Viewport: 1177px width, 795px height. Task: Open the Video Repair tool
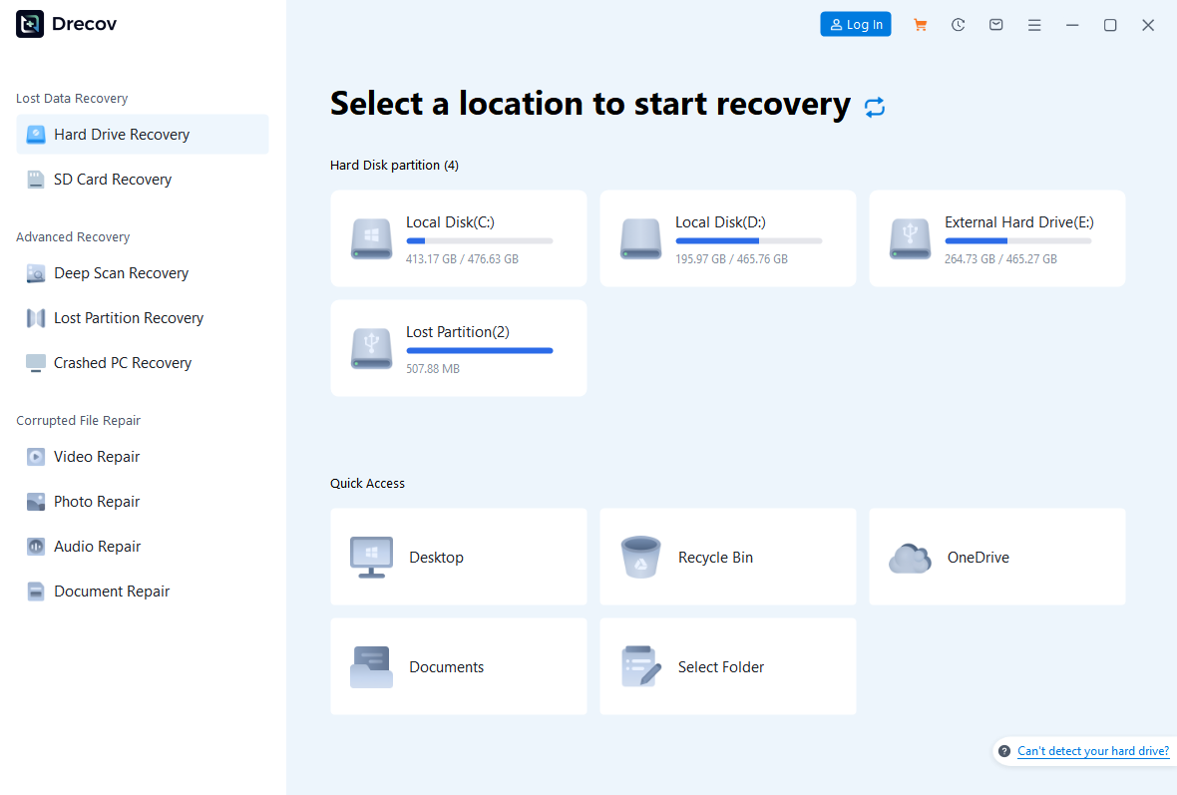96,456
